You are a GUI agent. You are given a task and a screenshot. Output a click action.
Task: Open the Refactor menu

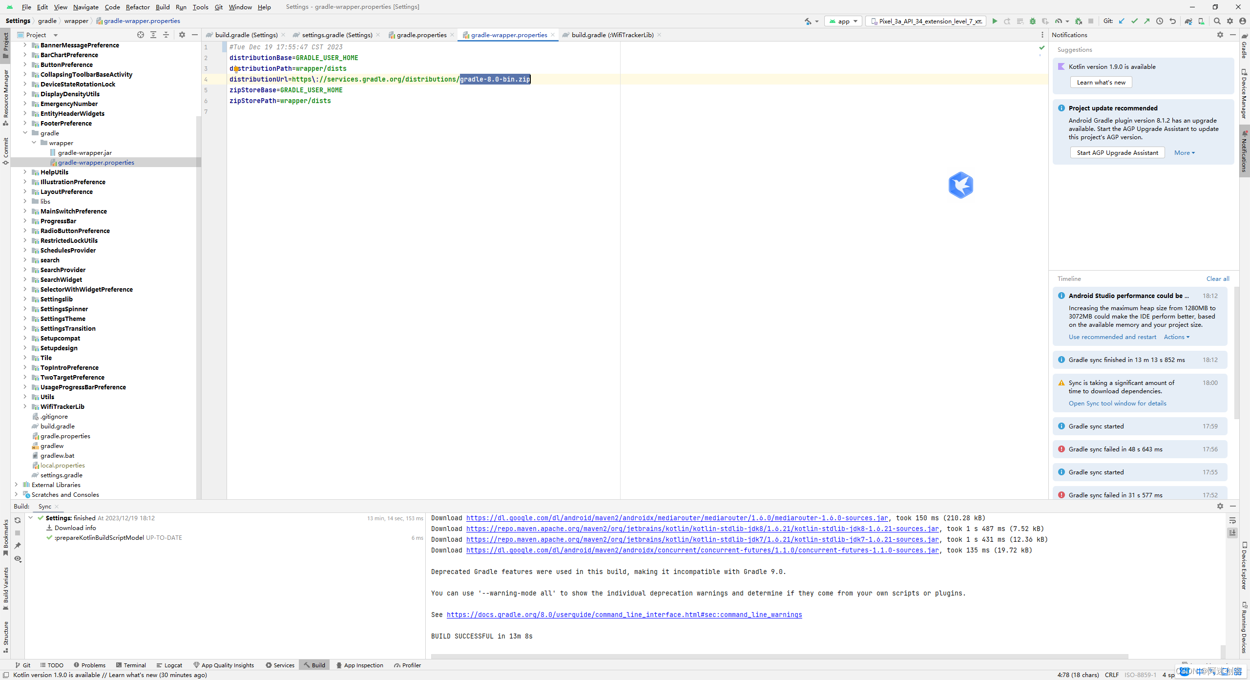(x=138, y=7)
